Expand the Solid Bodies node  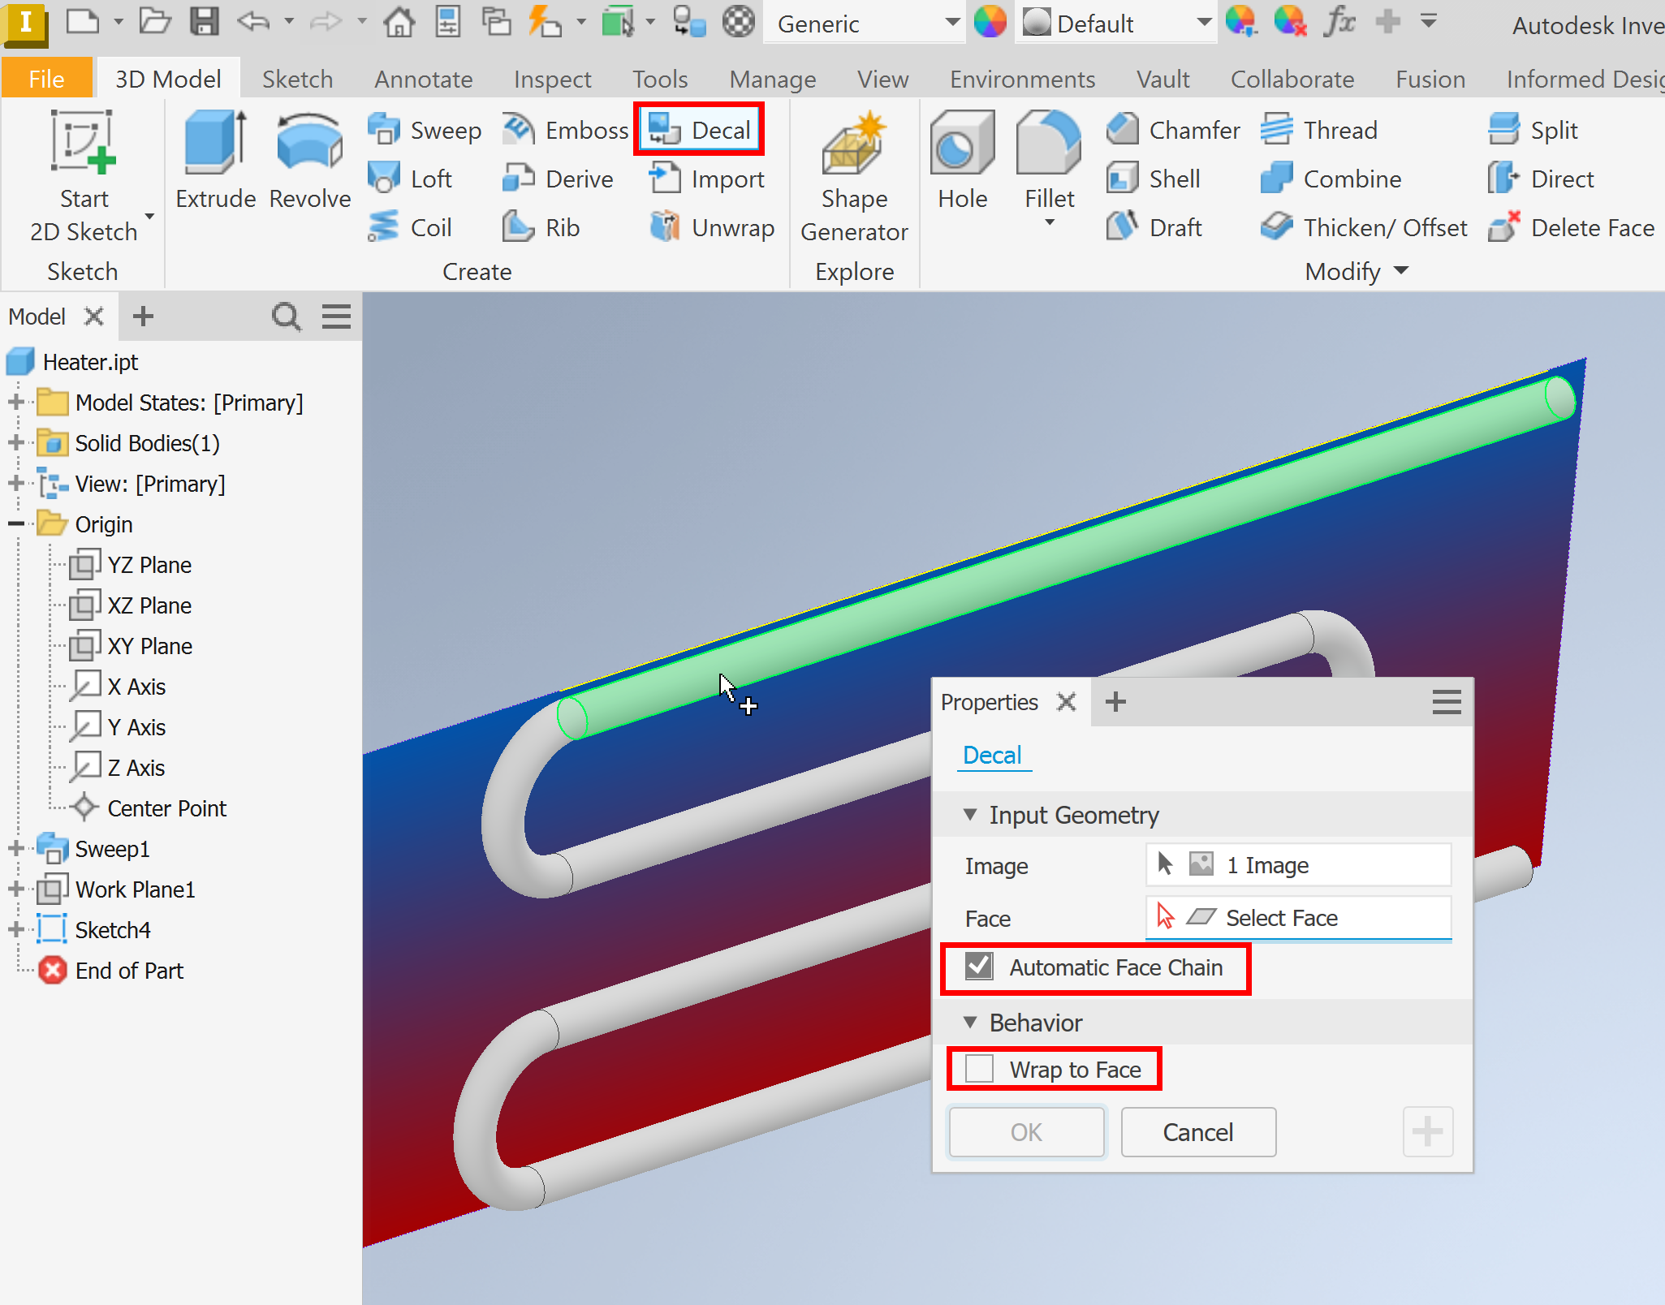click(15, 443)
